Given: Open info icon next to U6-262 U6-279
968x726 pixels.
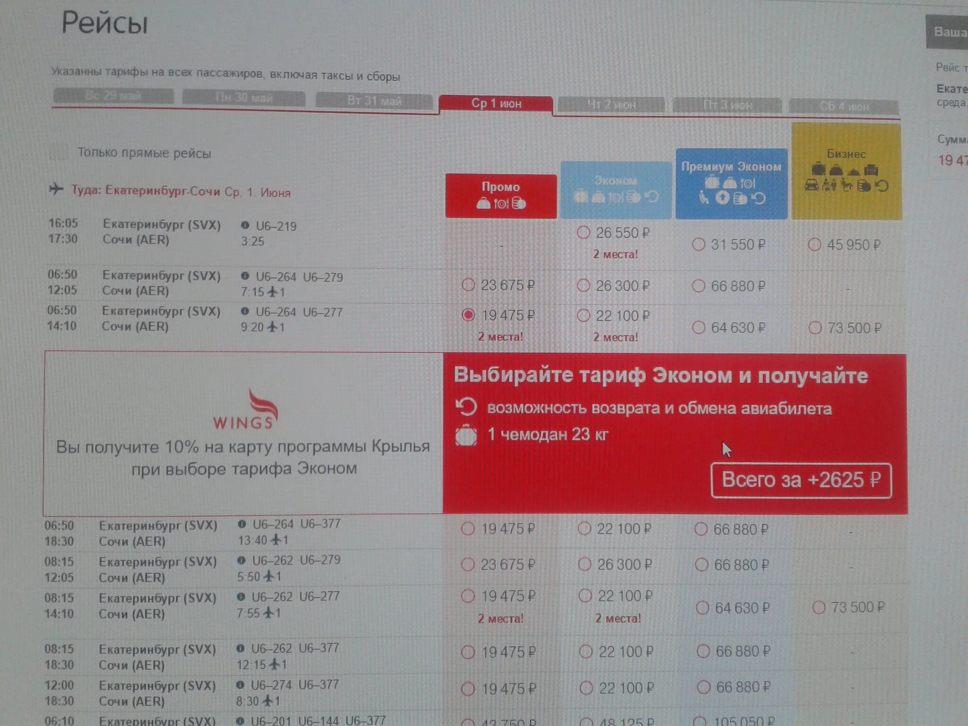Looking at the screenshot, I should (x=242, y=560).
